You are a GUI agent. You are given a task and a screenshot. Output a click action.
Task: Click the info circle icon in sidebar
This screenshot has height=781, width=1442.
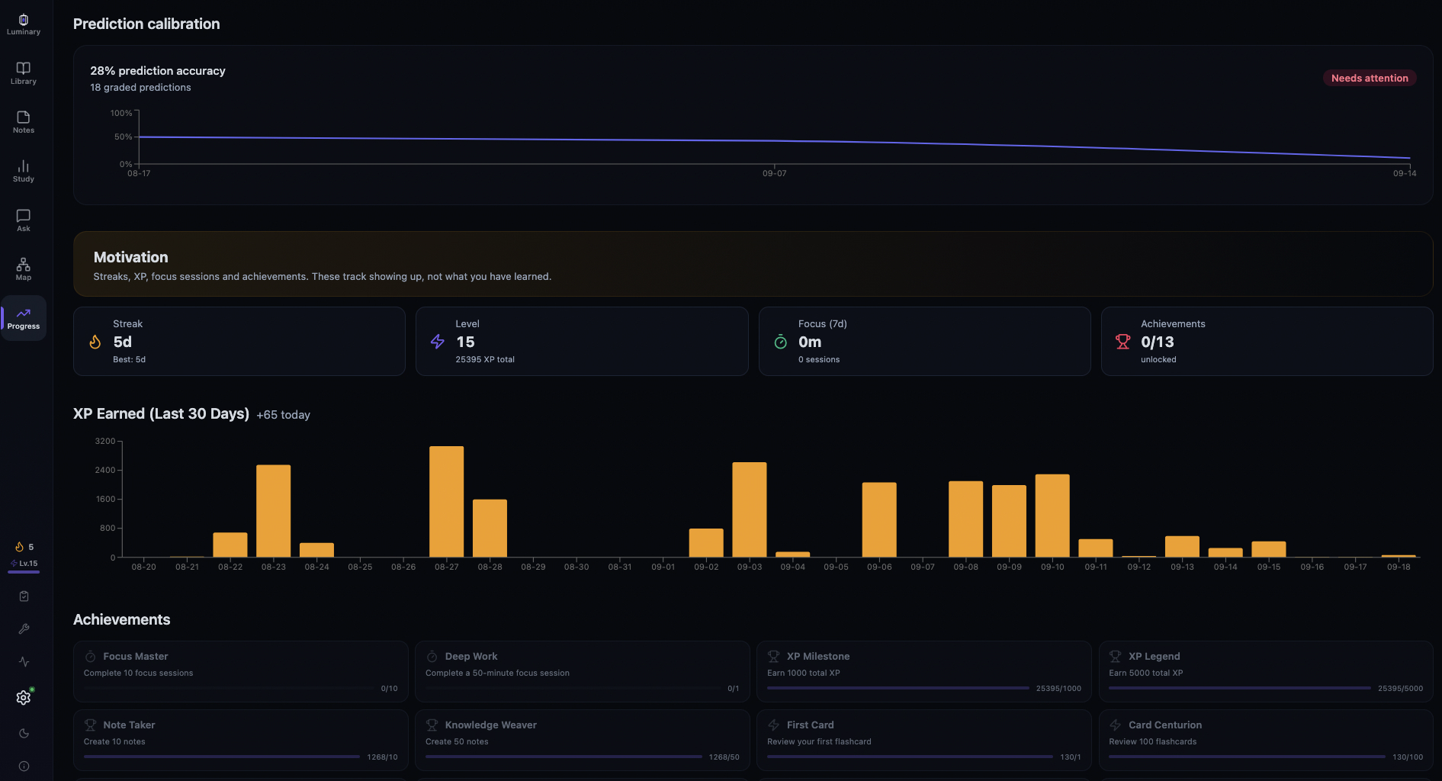(x=24, y=767)
